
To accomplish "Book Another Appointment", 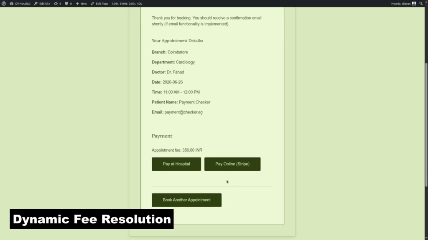I will coord(187,200).
